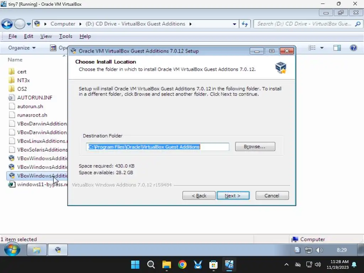Viewport: 364px width, 273px height.
Task: Click the guest clock showing 8:29
Action: tap(342, 250)
